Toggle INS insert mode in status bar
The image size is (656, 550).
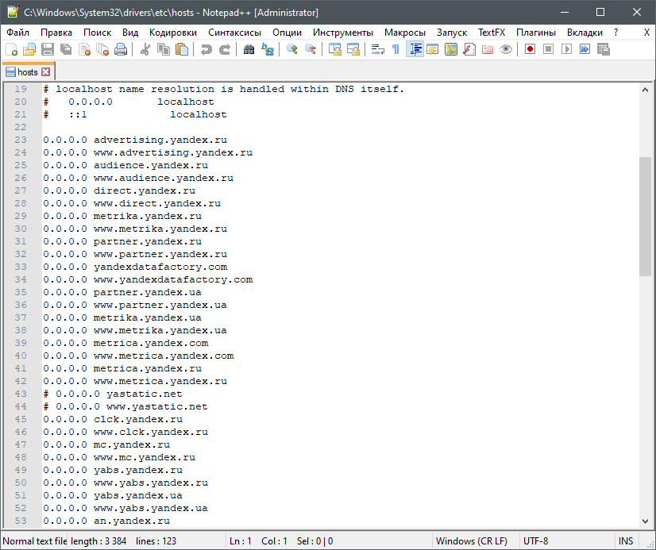[626, 541]
